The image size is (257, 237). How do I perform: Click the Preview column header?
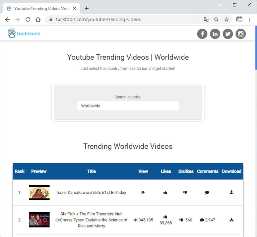tap(39, 171)
